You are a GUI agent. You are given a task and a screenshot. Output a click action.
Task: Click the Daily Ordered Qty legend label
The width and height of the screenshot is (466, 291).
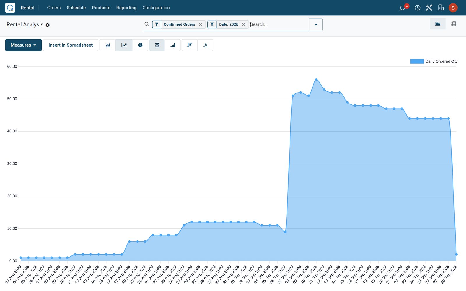[x=442, y=61]
